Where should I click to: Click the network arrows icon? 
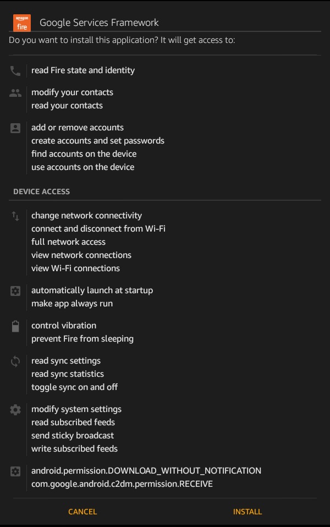[15, 216]
